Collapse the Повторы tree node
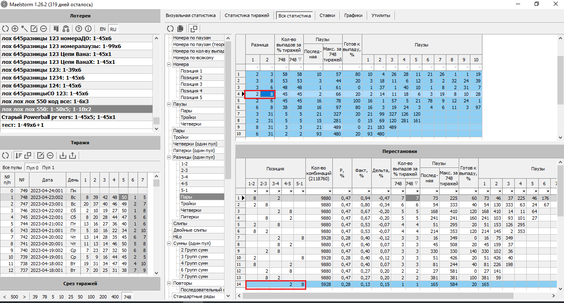Image resolution: width=564 pixels, height=303 pixels. point(169,283)
